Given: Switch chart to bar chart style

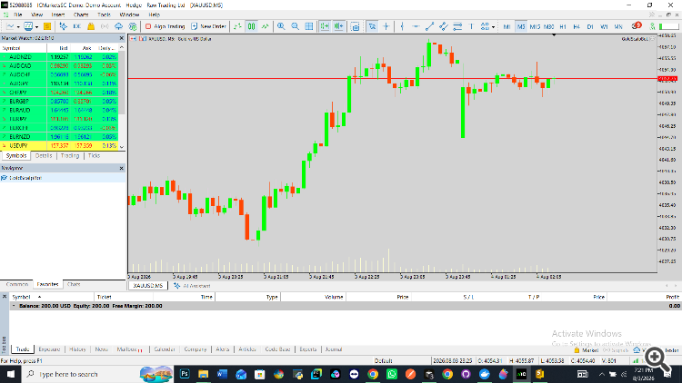Looking at the screenshot, I should [237, 26].
